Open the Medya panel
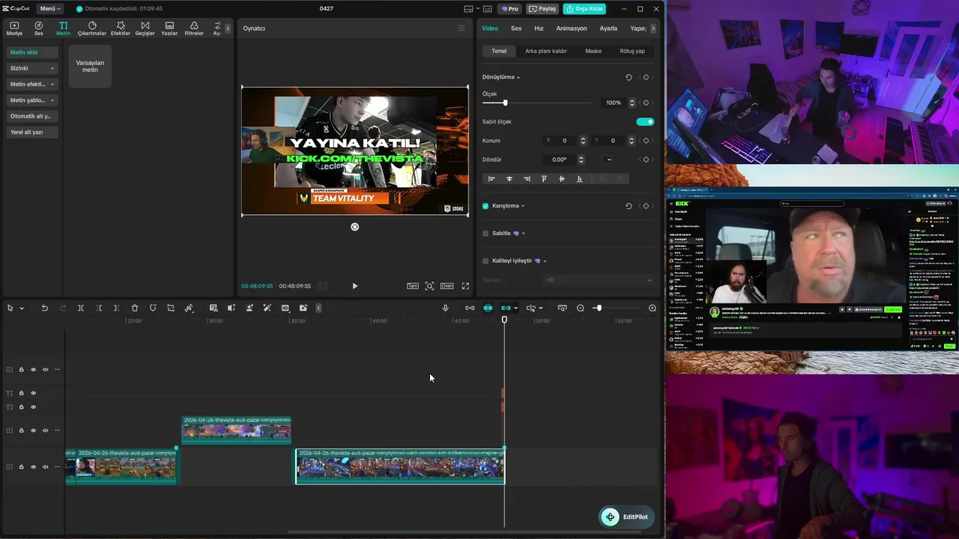 14,28
